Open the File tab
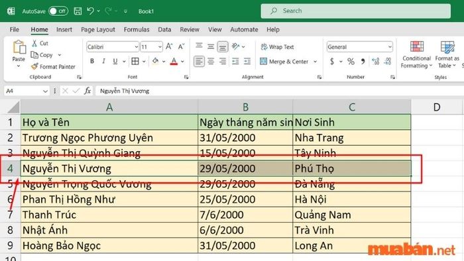The height and width of the screenshot is (261, 464). click(14, 30)
